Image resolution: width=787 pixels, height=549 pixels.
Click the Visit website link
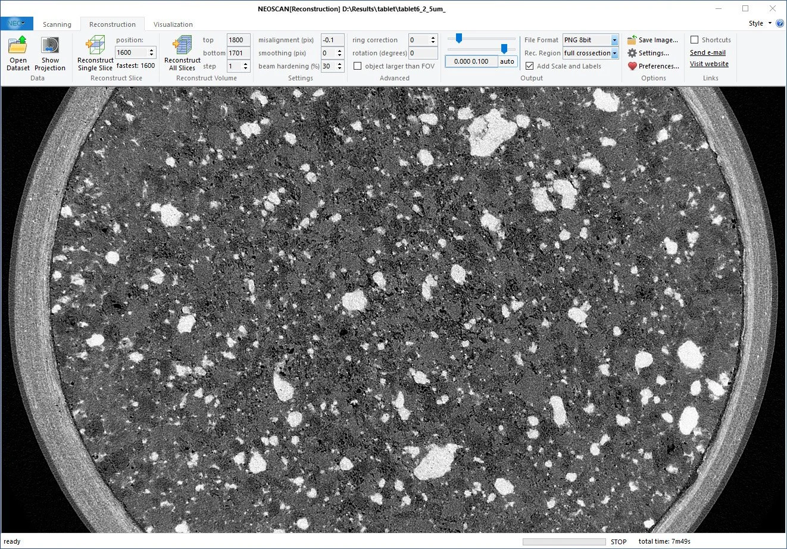pos(709,64)
